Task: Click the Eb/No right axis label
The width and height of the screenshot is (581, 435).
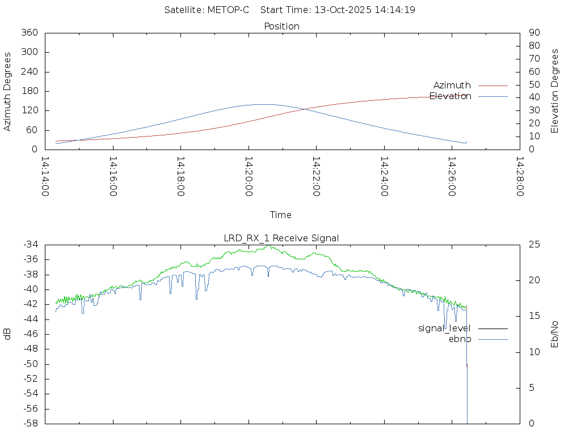Action: [555, 334]
